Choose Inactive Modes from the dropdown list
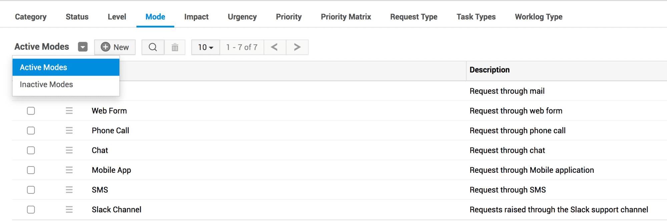The width and height of the screenshot is (667, 221). pos(46,85)
